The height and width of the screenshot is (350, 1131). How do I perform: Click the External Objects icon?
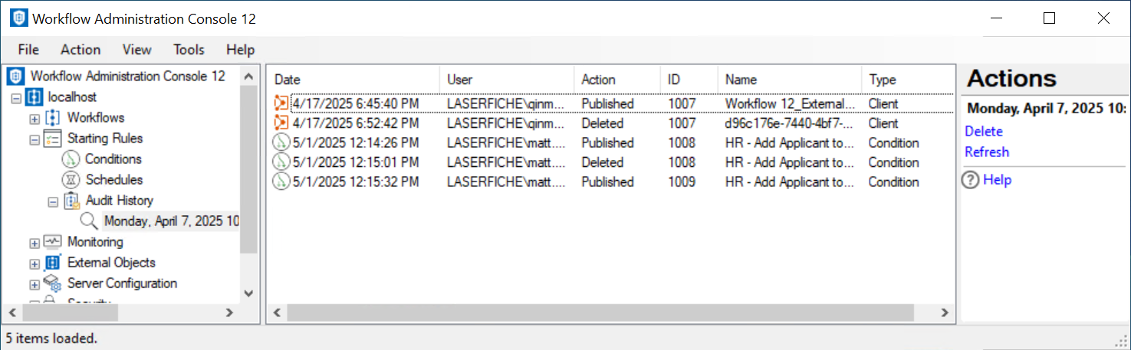tap(52, 263)
